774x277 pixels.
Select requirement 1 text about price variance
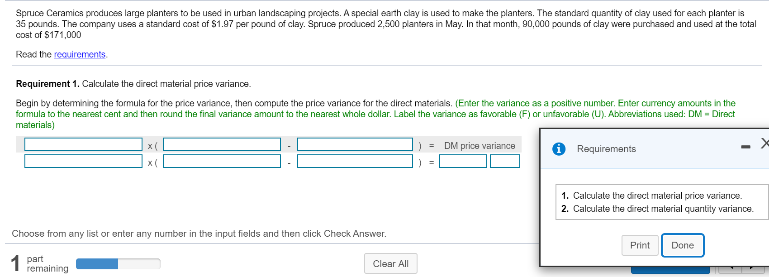point(657,196)
